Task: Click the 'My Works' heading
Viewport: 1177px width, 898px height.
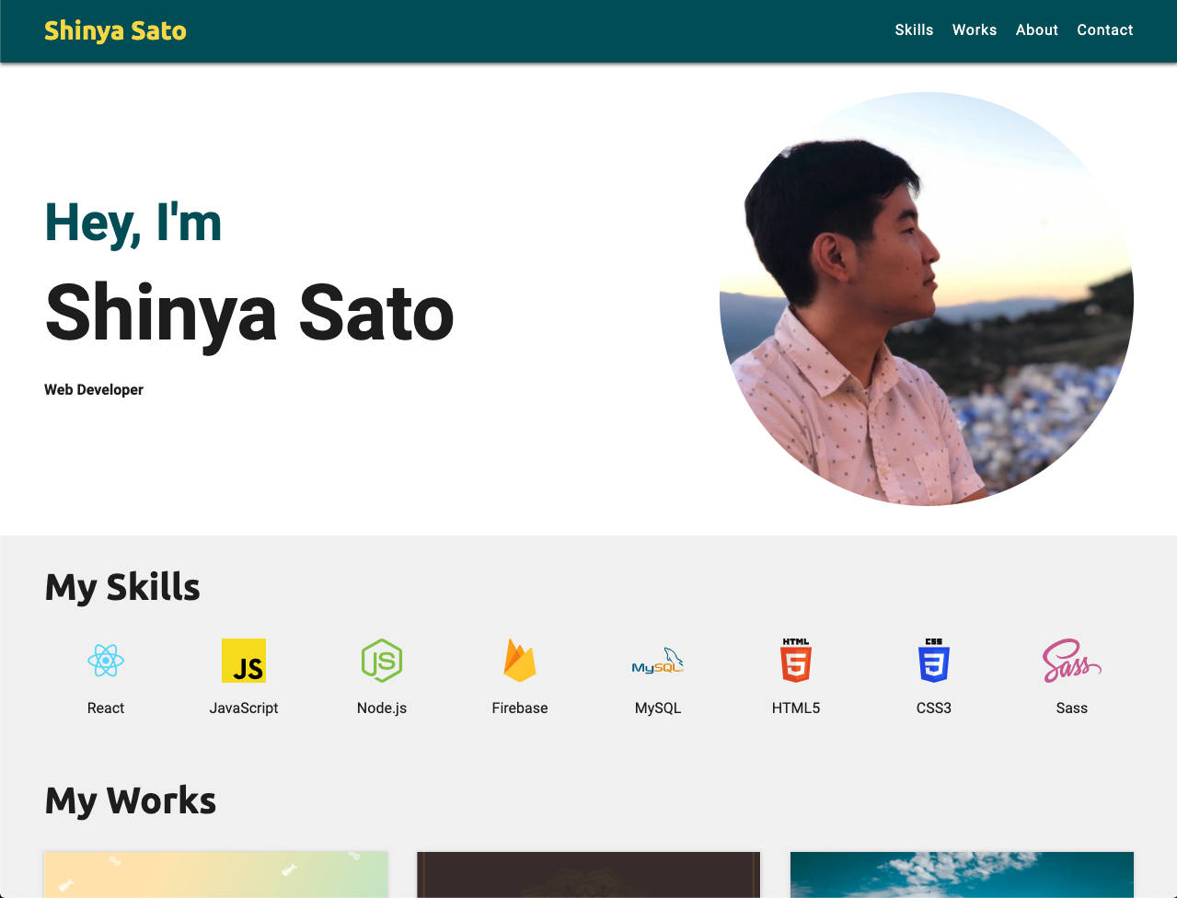Action: 131,801
